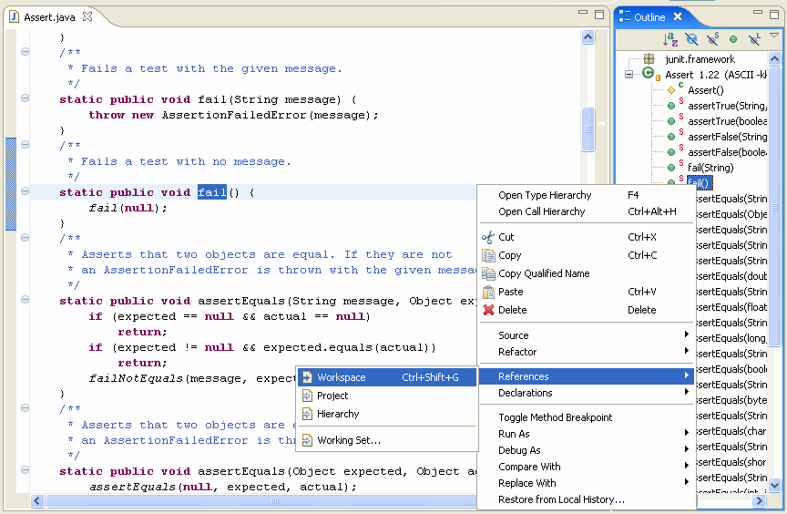Maximize the Outline view
Viewport: 787px width, 514px height.
tap(774, 14)
